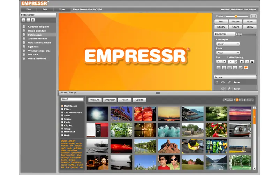
Task: Click the Sticky button
Action: tap(250, 27)
